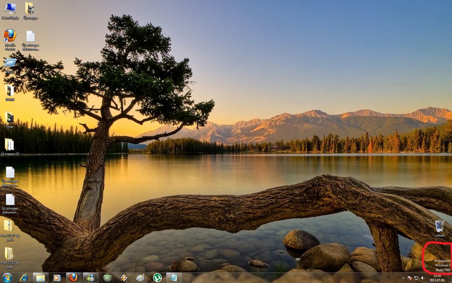Switch to Firefox in the taskbar

tap(73, 278)
